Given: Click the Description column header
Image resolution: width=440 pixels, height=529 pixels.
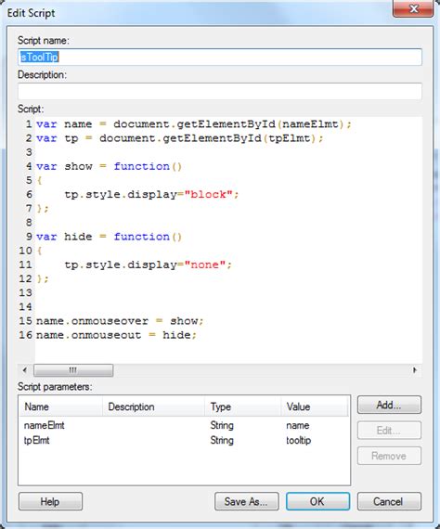Looking at the screenshot, I should click(x=153, y=406).
